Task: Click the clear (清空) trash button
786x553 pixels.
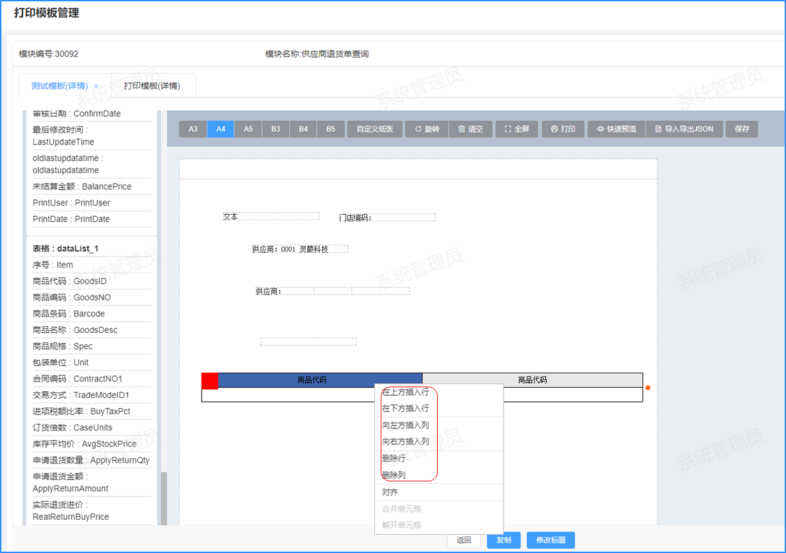Action: pos(470,129)
